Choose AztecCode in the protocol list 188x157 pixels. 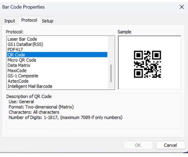(x=18, y=81)
